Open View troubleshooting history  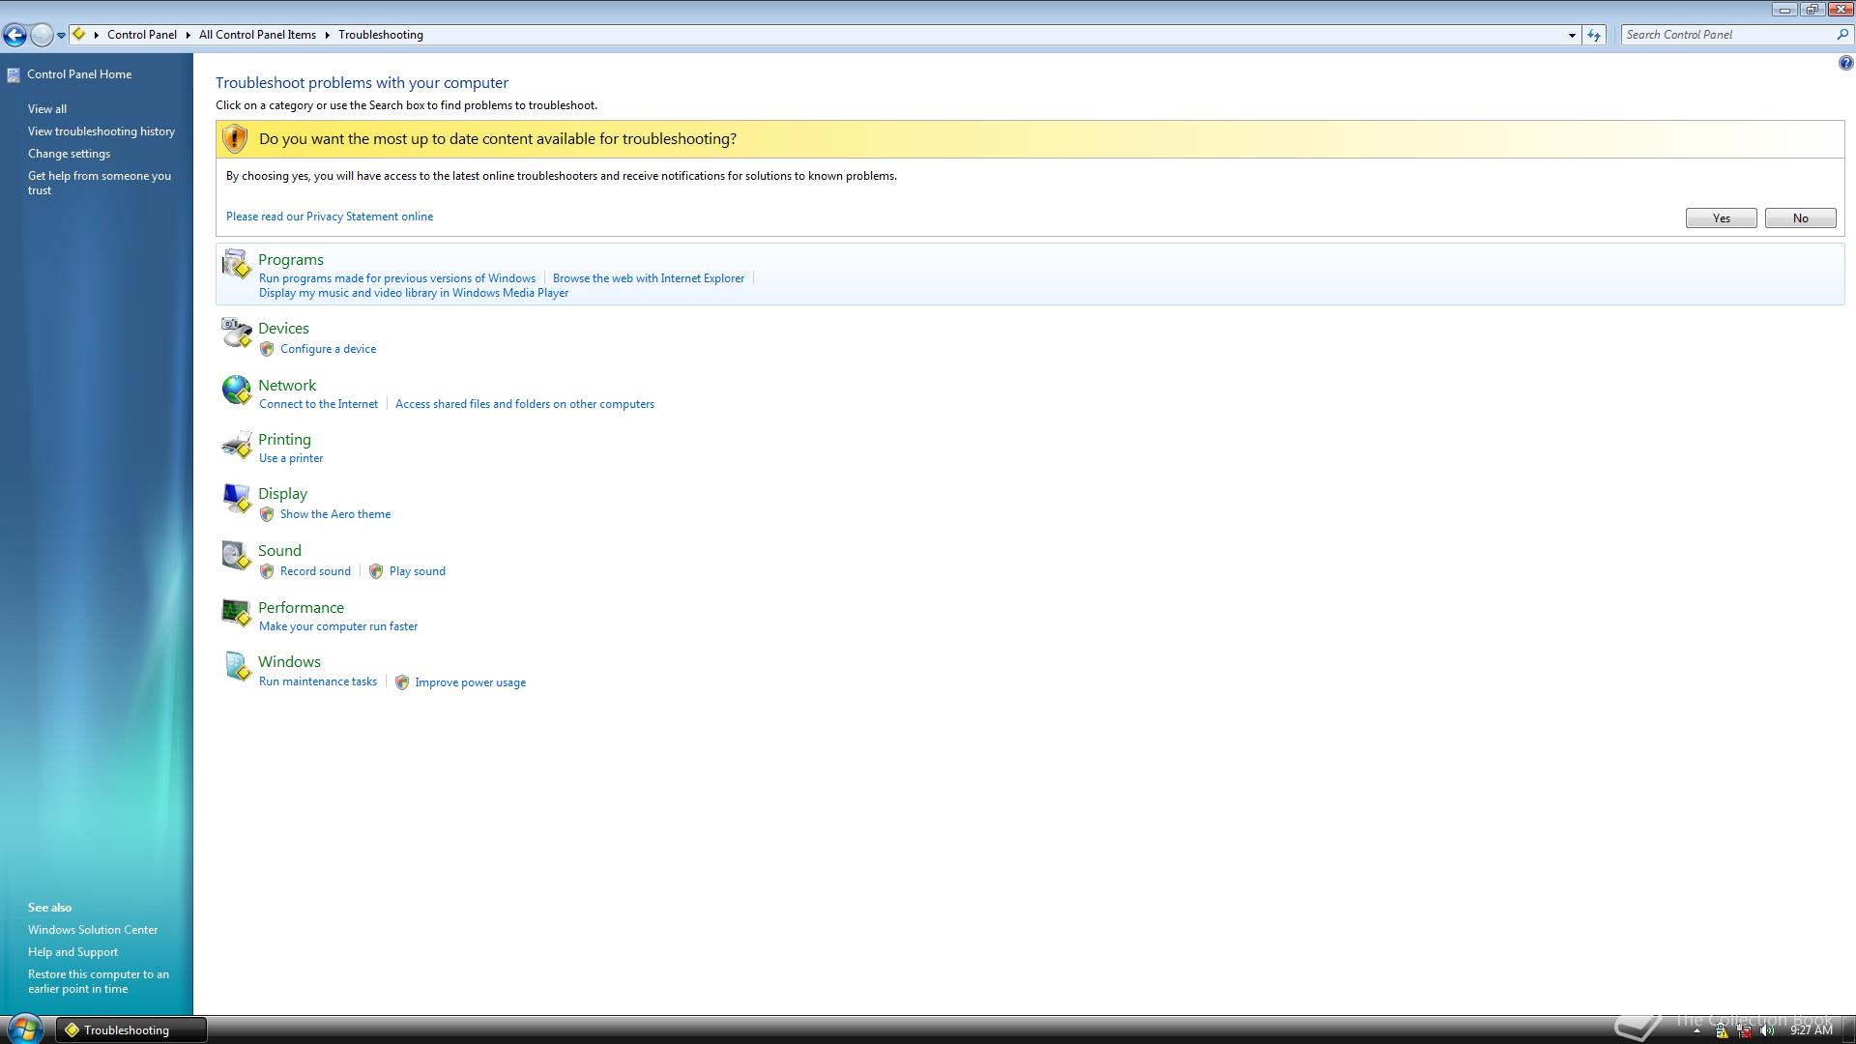click(x=101, y=131)
